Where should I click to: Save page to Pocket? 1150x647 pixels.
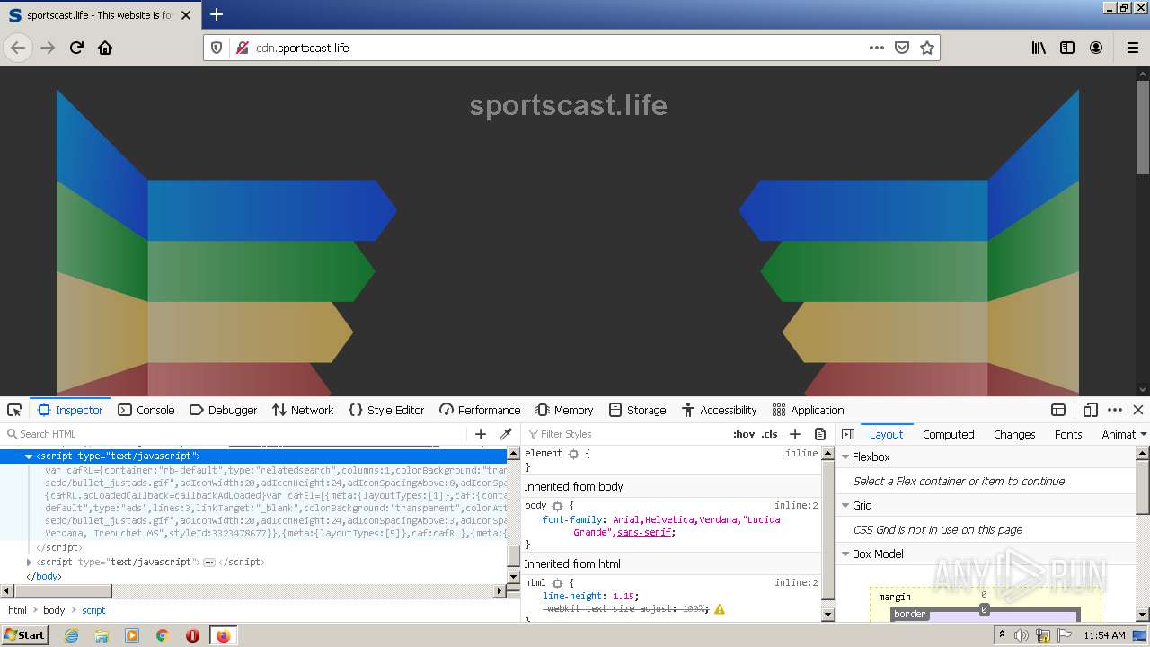902,48
